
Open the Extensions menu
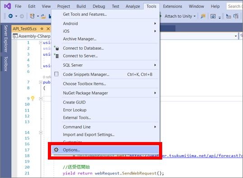[173, 6]
